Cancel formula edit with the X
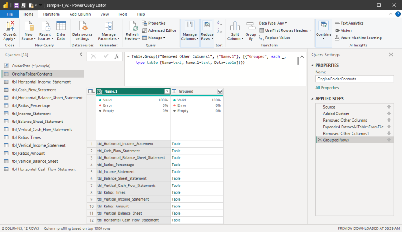The width and height of the screenshot is (402, 232). (93, 56)
